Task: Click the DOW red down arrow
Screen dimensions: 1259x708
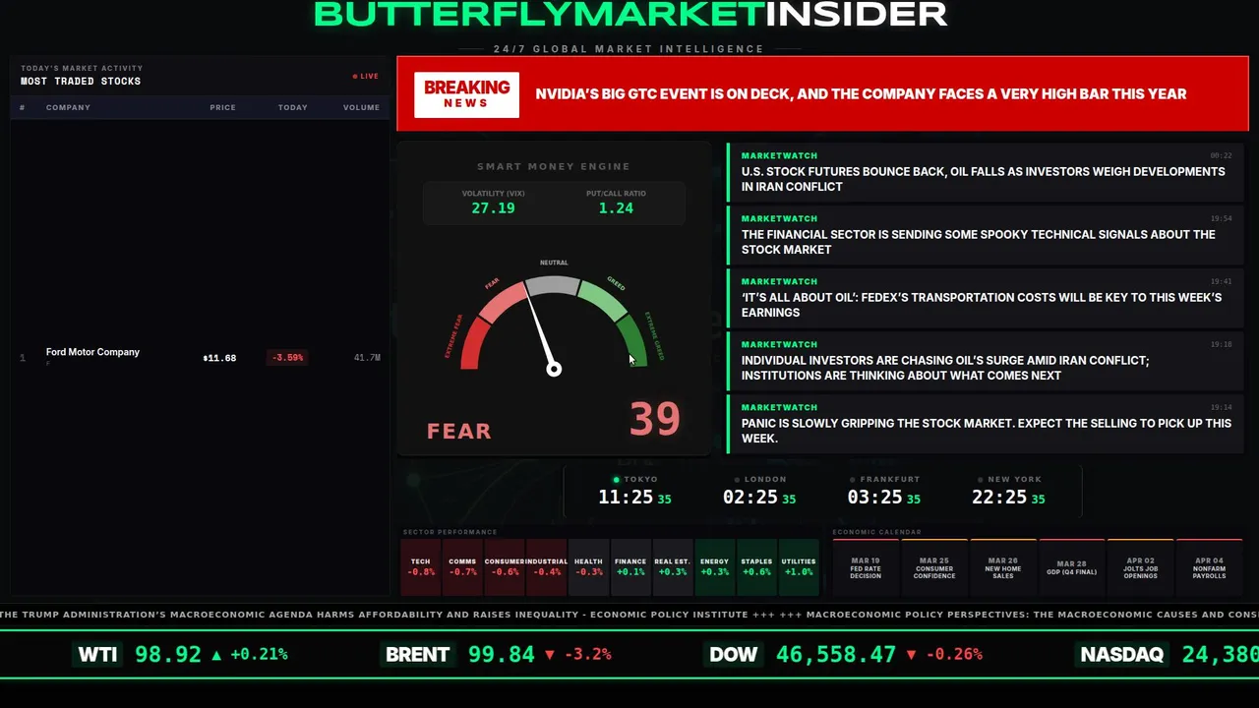Action: click(x=912, y=654)
